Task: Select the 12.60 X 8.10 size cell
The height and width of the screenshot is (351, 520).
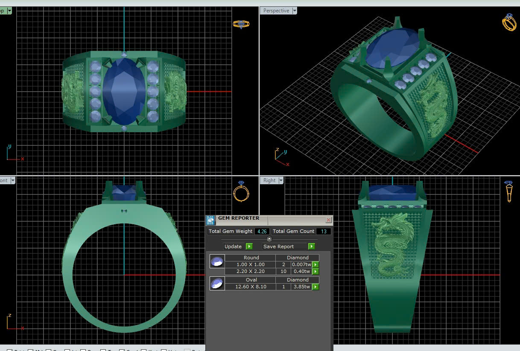Action: [251, 287]
